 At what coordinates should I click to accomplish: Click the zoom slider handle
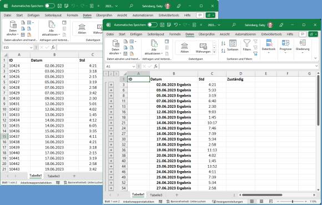(x=293, y=202)
